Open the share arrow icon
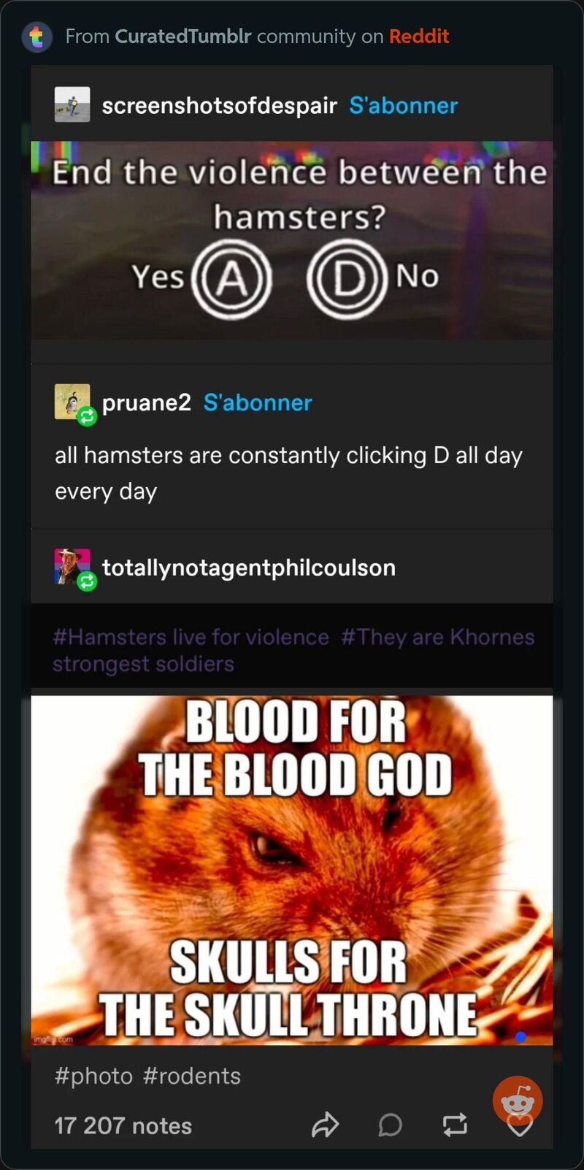 325,1125
